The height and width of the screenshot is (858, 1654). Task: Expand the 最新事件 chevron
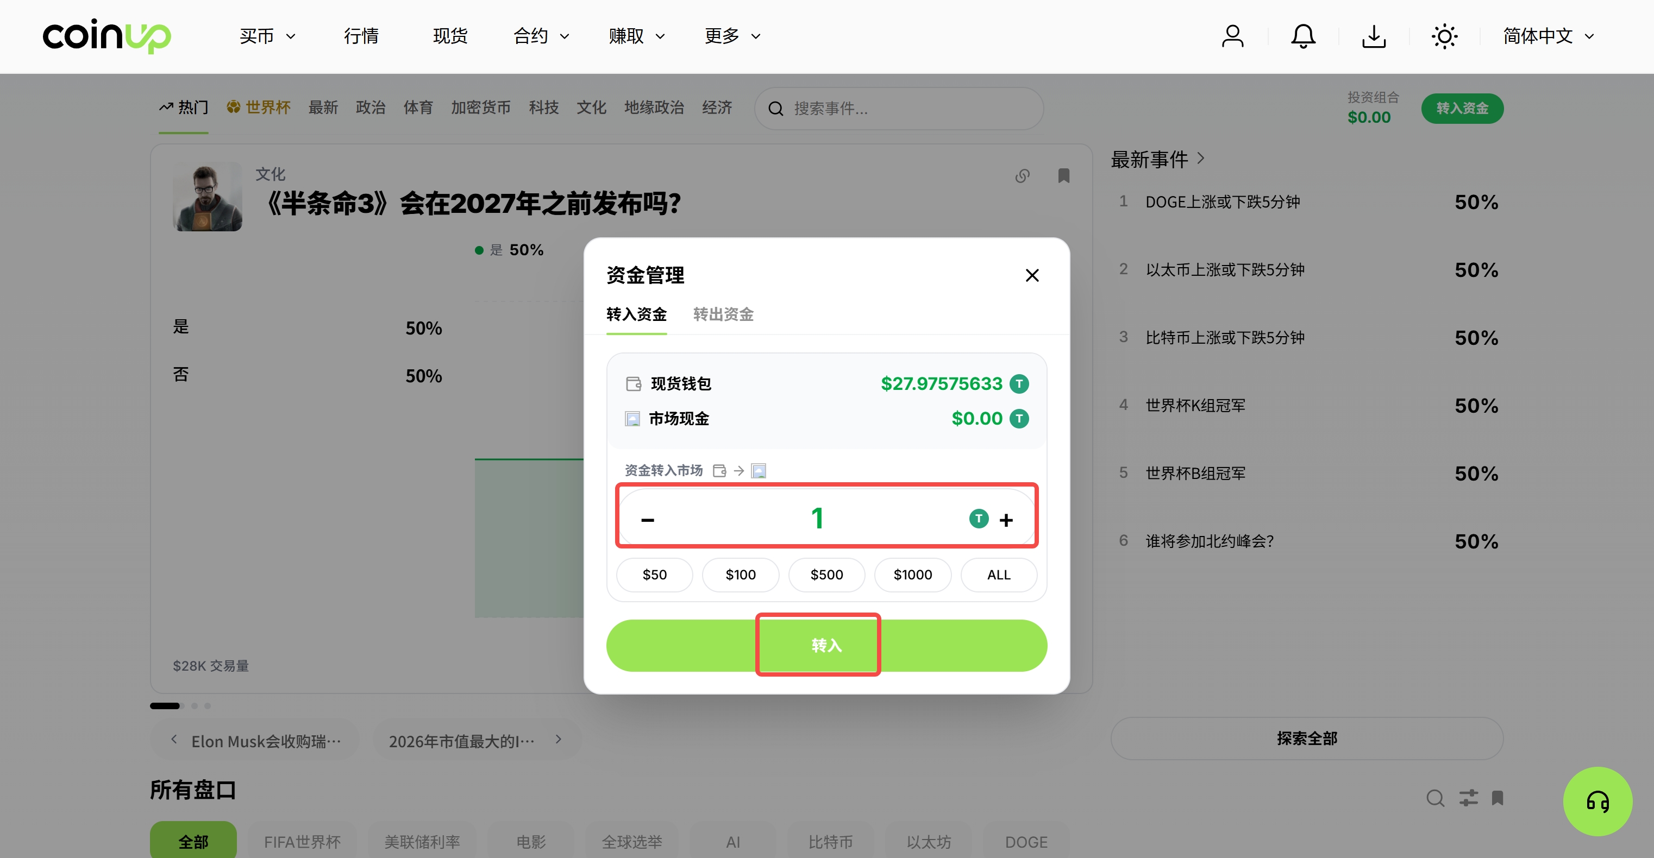1201,159
